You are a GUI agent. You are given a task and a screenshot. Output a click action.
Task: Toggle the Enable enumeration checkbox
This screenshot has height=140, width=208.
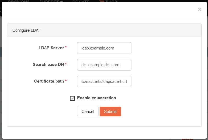pyautogui.click(x=72, y=98)
